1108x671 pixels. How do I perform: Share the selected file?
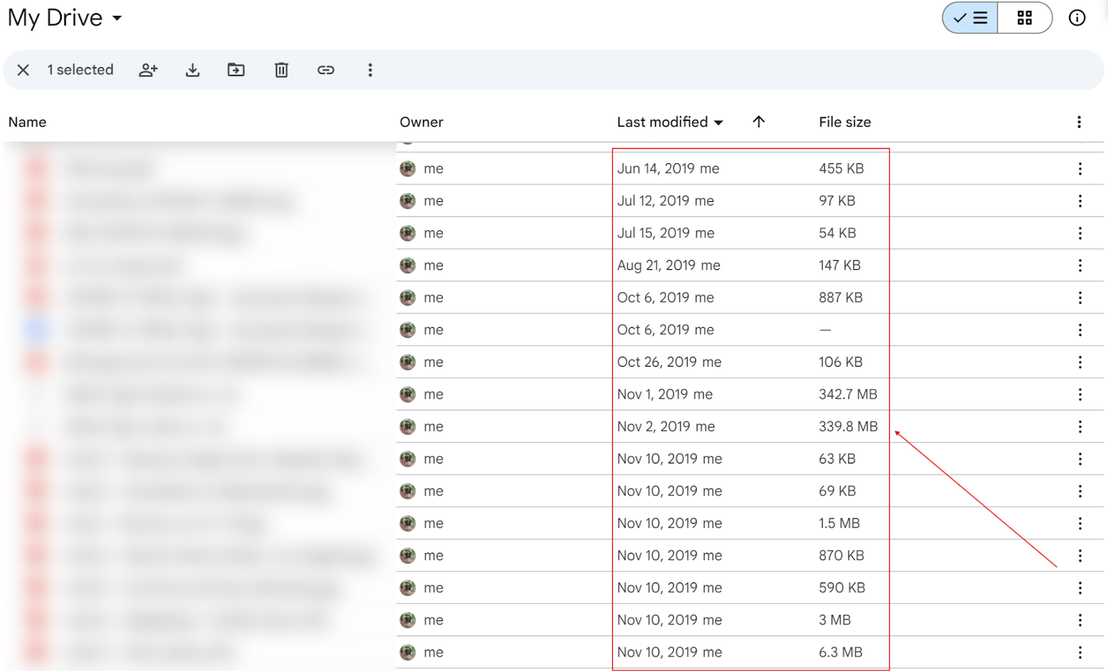pyautogui.click(x=148, y=70)
